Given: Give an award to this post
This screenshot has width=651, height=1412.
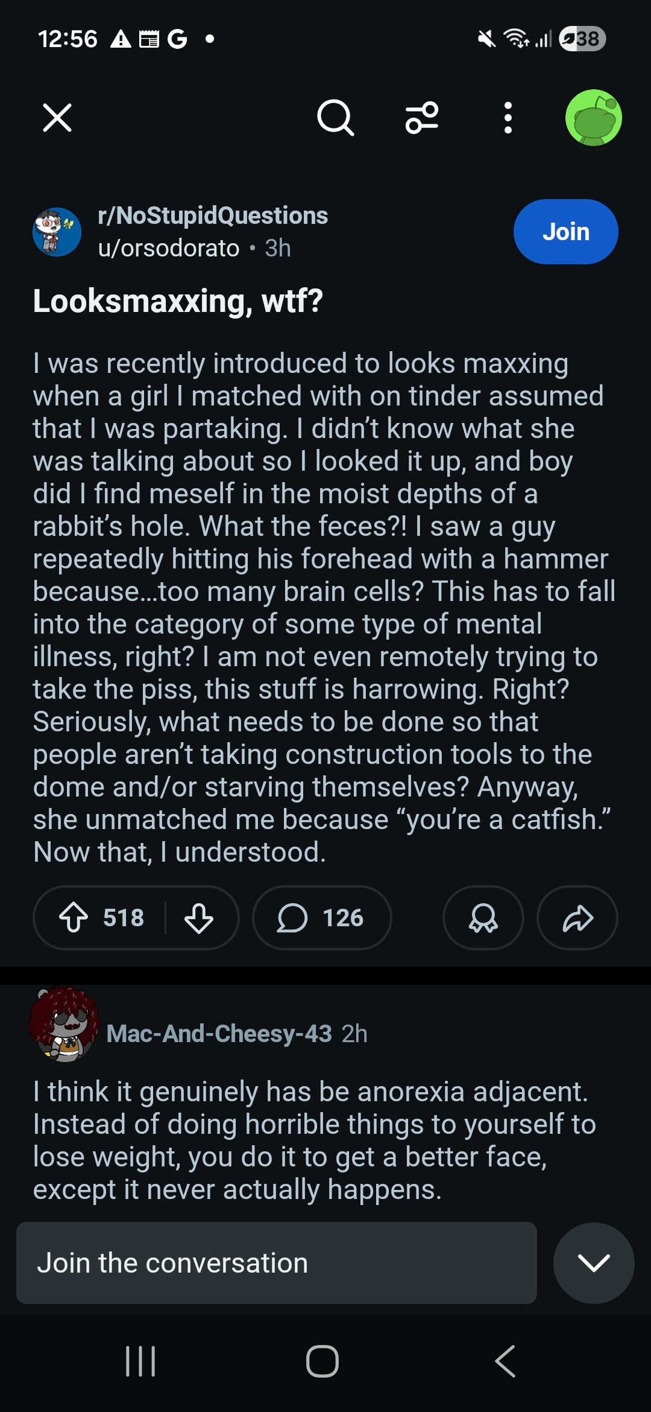Looking at the screenshot, I should (483, 918).
